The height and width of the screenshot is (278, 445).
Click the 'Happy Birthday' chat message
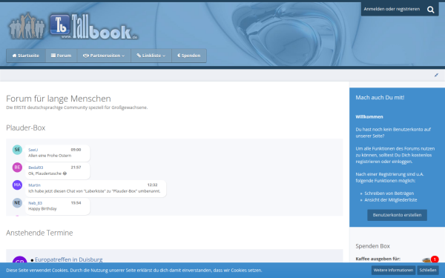click(x=42, y=209)
